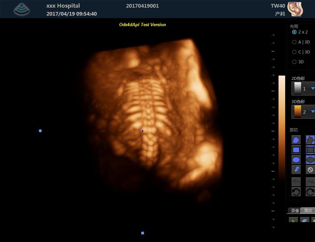Select rectangle inside crop tool
Viewport: 315px width, 242px height.
click(x=296, y=150)
